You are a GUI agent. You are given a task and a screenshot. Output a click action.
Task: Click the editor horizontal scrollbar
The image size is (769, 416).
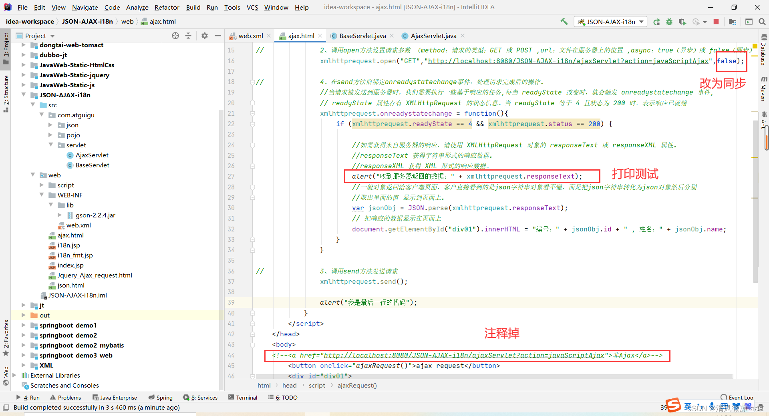point(494,376)
